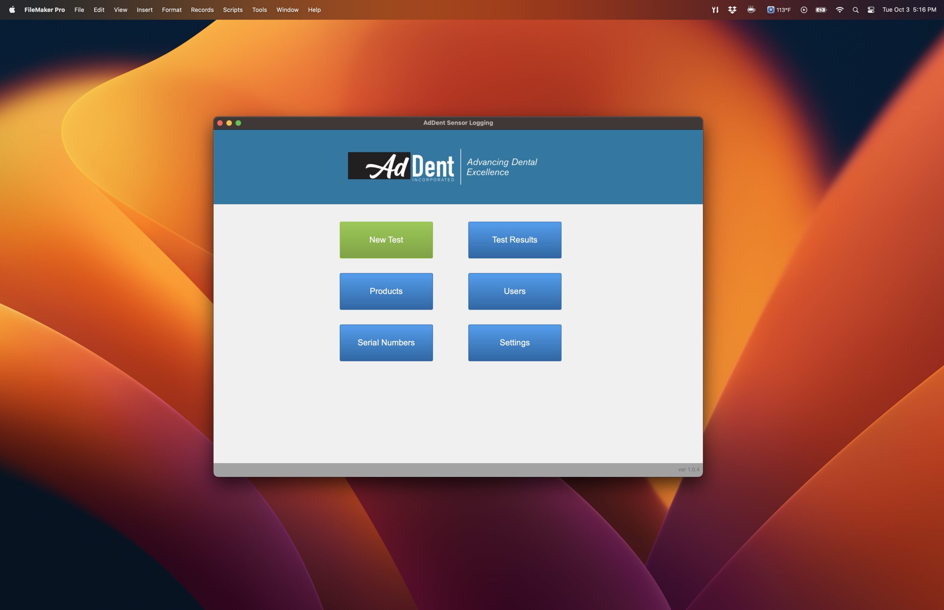The height and width of the screenshot is (610, 944).
Task: Click the AdDent Incorporated logo
Action: [x=401, y=167]
